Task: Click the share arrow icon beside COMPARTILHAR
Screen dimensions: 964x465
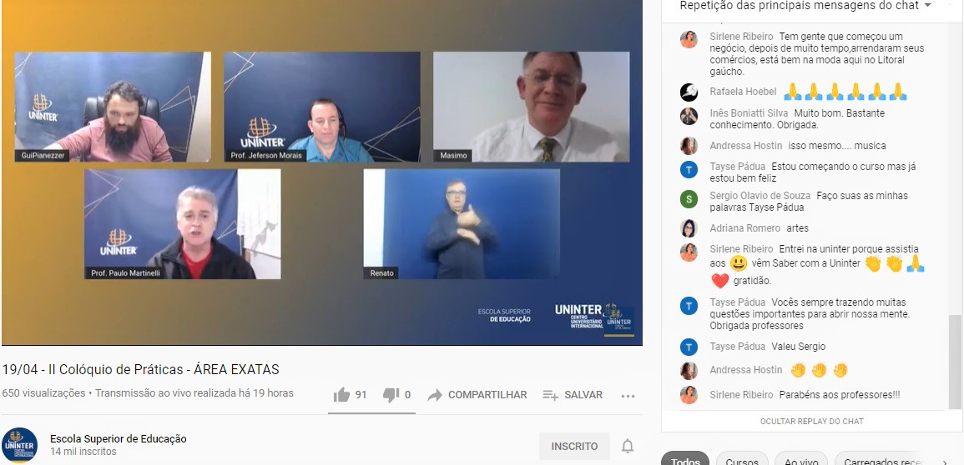Action: [x=435, y=395]
